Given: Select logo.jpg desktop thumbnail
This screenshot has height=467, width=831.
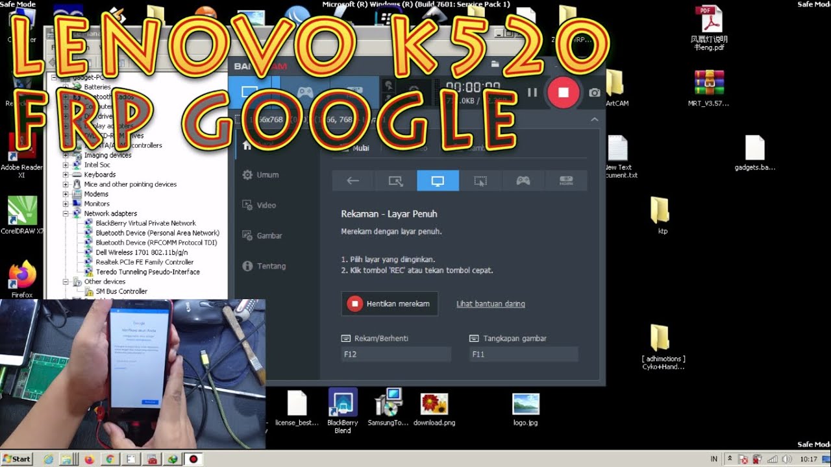Looking at the screenshot, I should click(x=525, y=410).
